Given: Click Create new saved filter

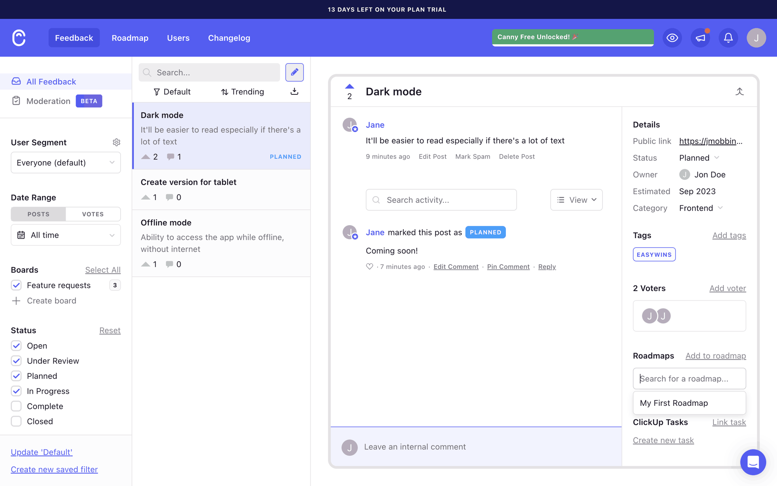Looking at the screenshot, I should pyautogui.click(x=54, y=469).
